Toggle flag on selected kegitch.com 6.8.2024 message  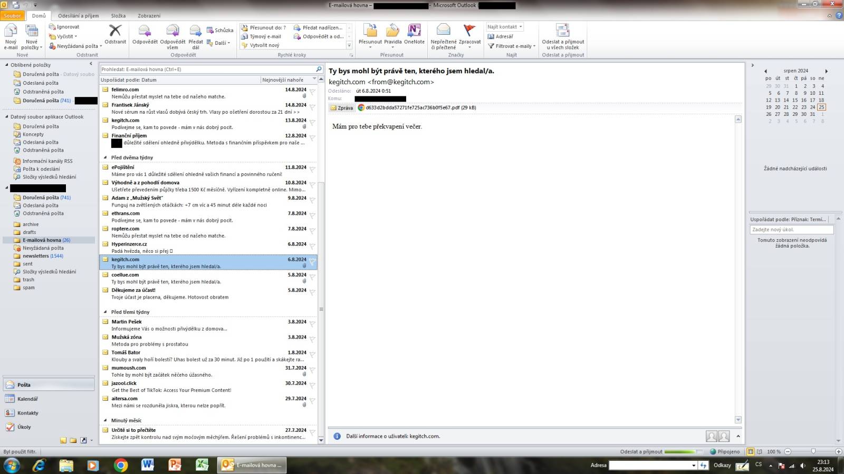pyautogui.click(x=312, y=262)
